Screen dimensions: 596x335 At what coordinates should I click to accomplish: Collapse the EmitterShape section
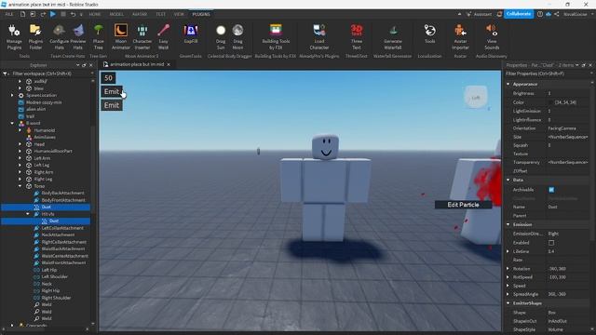coord(508,303)
